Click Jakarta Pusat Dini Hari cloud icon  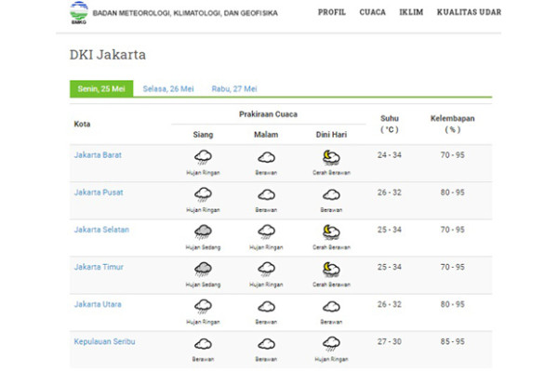click(331, 194)
